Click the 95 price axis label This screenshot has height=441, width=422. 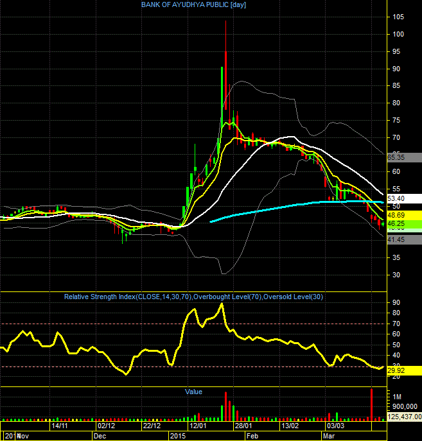tap(396, 52)
